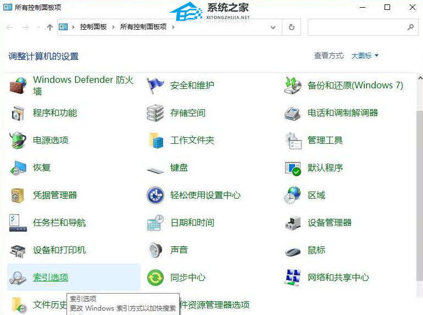
Task: Click the 程序和功能 label
Action: click(x=55, y=113)
